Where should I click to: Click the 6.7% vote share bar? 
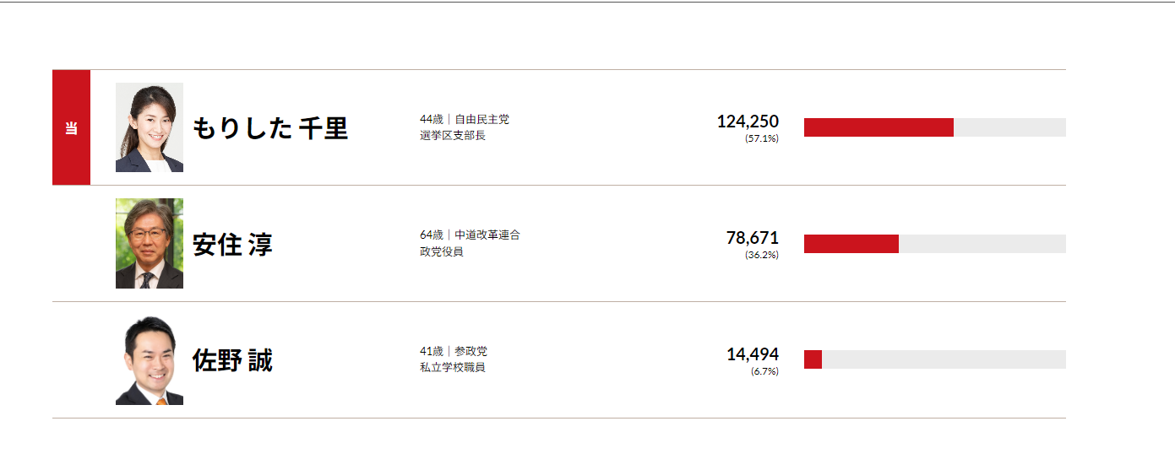point(813,359)
